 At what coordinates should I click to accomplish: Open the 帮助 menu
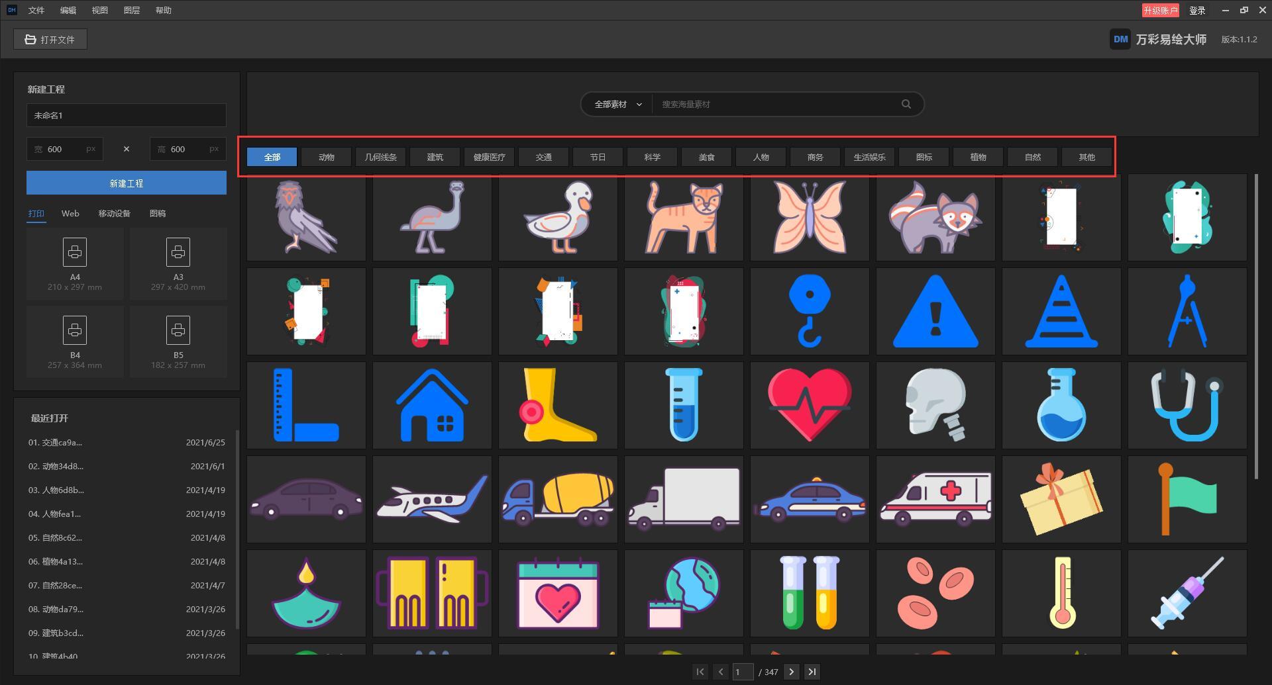click(x=163, y=10)
